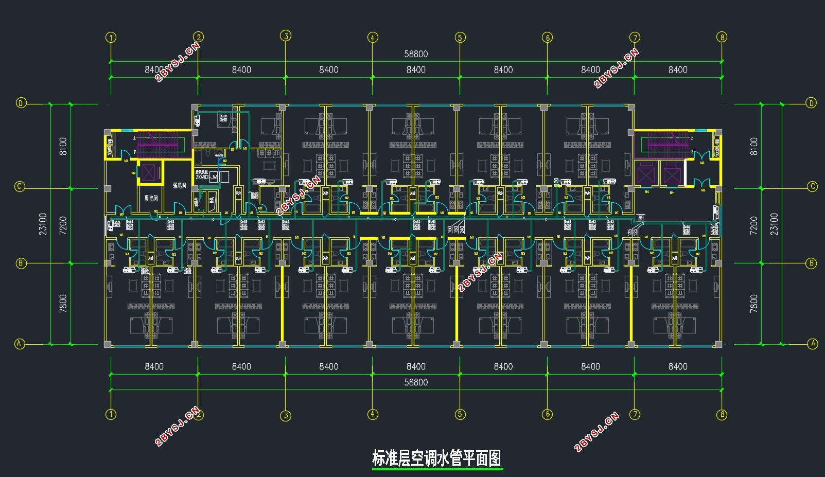Click axis bubble B on right side
The height and width of the screenshot is (477, 825).
tap(811, 263)
